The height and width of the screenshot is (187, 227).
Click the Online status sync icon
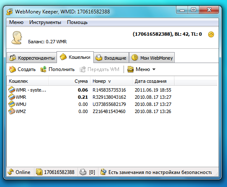pyautogui.click(x=10, y=172)
